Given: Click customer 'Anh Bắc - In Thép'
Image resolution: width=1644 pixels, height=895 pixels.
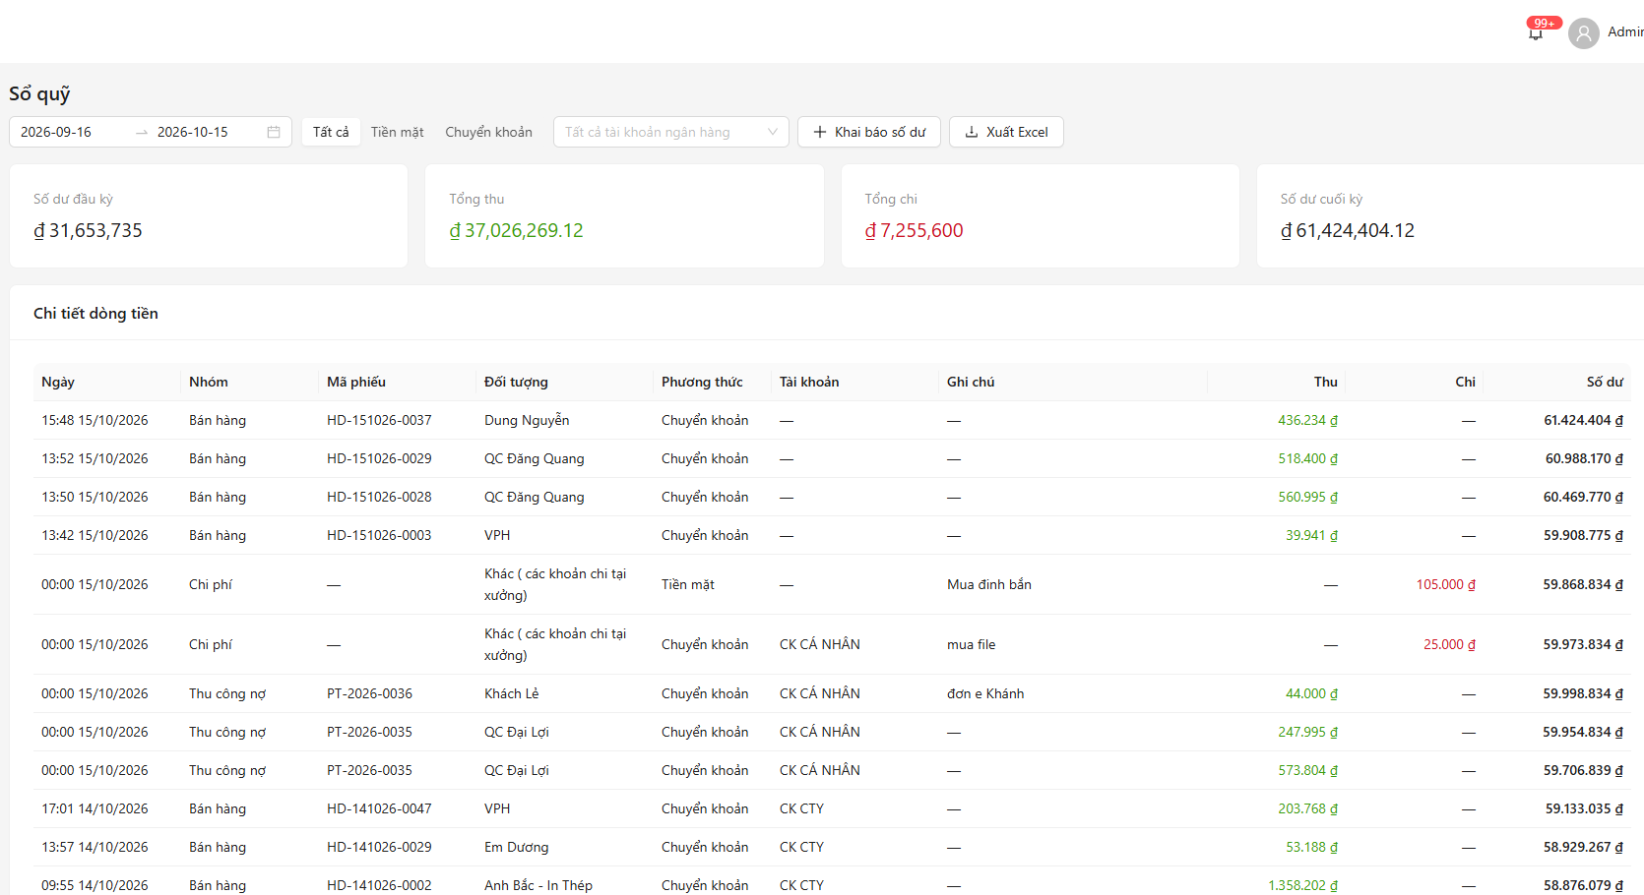Looking at the screenshot, I should 538,885.
